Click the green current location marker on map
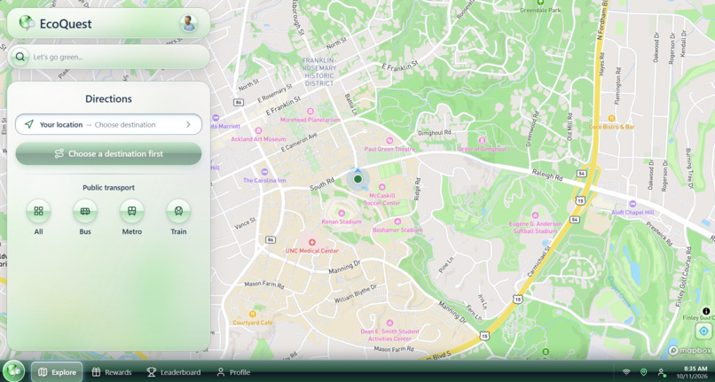 point(358,179)
